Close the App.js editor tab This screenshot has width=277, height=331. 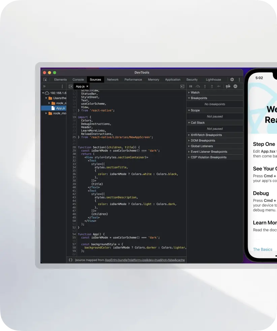tap(88, 86)
